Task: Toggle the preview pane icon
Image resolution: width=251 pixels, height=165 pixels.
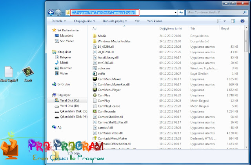Action: [233, 21]
